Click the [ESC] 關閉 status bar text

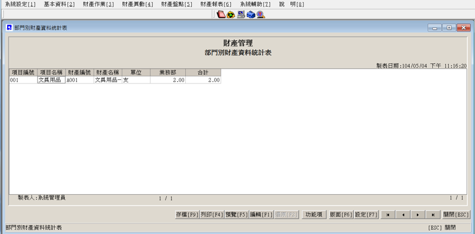click(x=442, y=227)
